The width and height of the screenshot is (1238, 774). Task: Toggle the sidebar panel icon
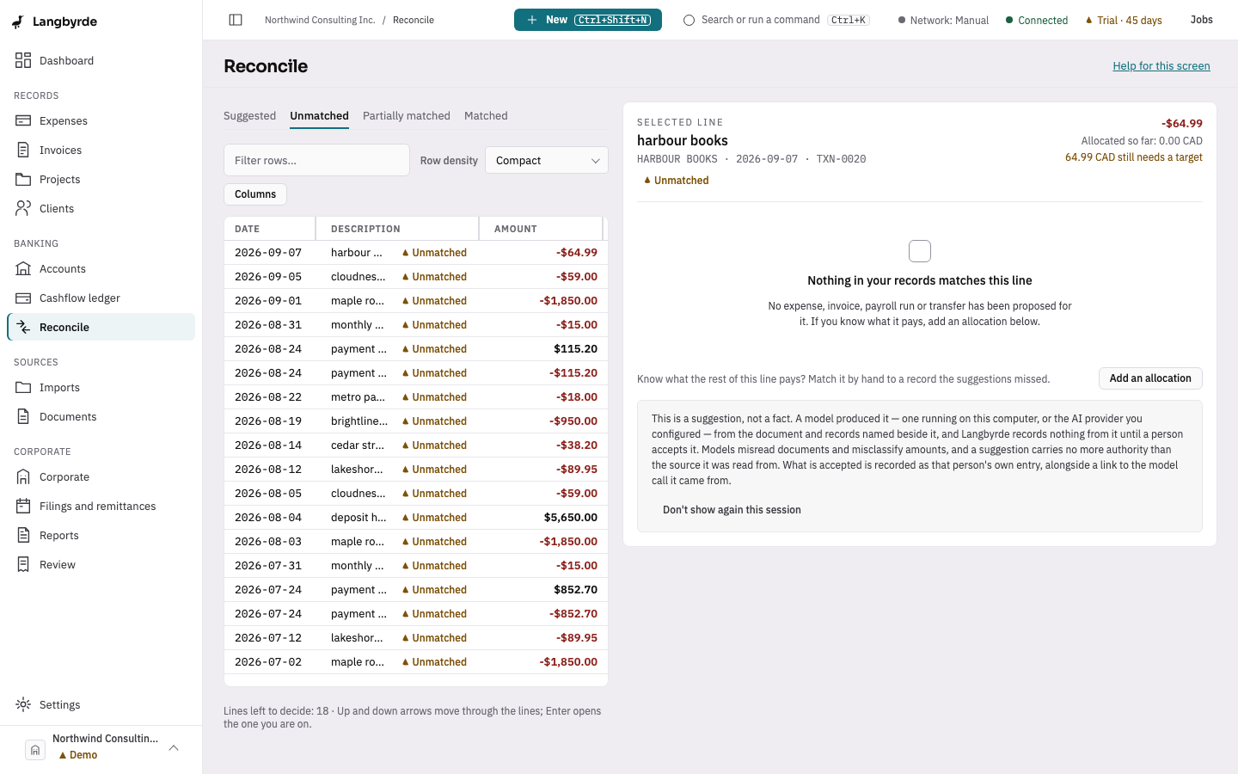pyautogui.click(x=236, y=20)
